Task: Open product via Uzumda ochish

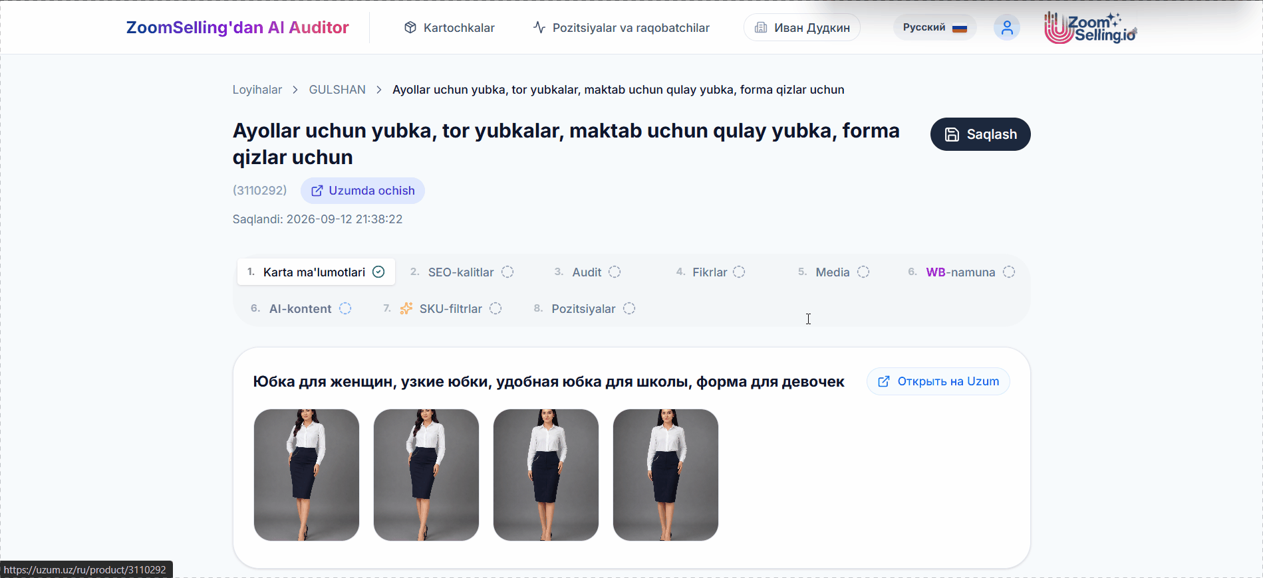Action: 362,191
